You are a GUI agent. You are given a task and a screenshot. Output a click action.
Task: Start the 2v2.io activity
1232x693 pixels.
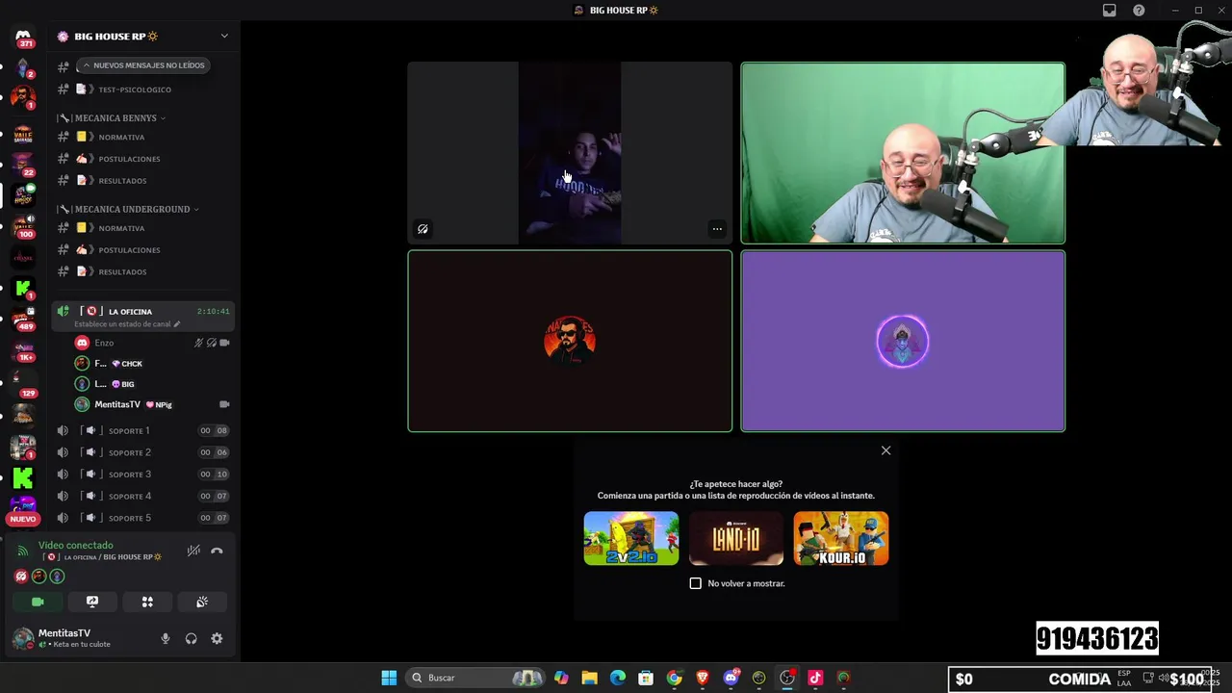630,538
